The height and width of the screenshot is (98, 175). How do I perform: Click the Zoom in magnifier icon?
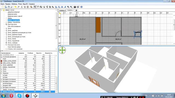tap(68, 7)
